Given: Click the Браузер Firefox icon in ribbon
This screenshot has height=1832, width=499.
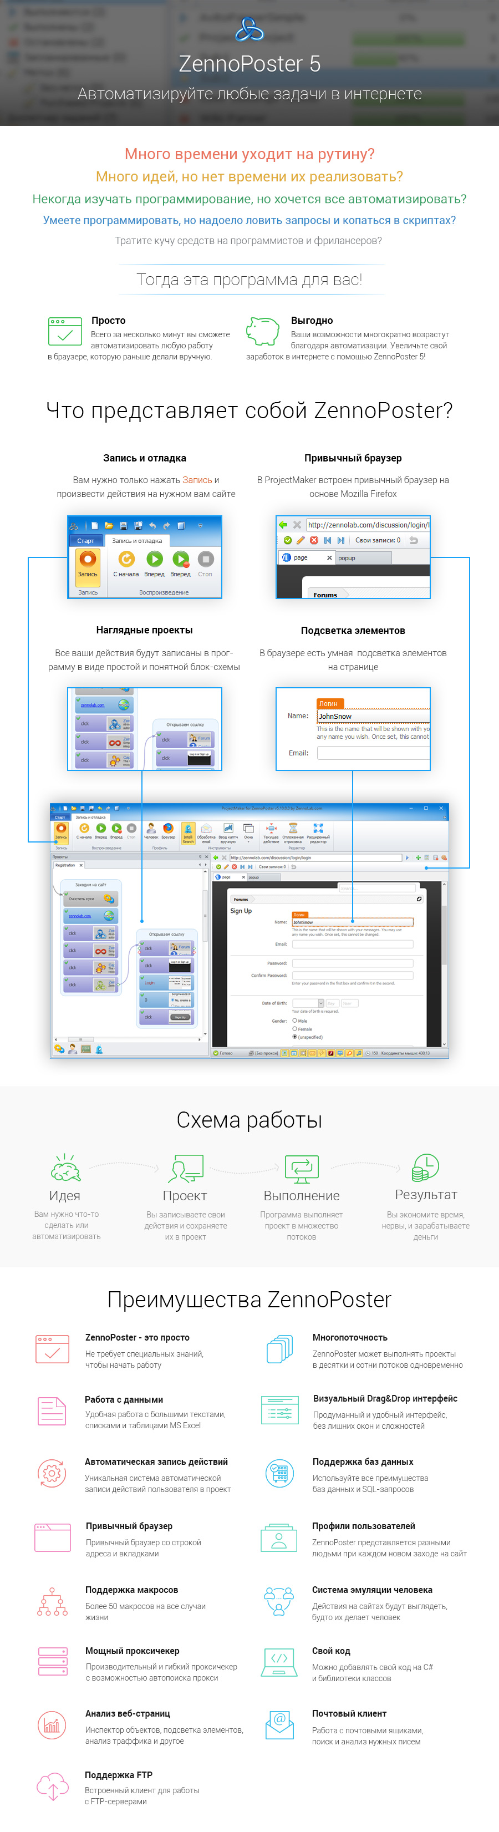Looking at the screenshot, I should click(x=168, y=829).
